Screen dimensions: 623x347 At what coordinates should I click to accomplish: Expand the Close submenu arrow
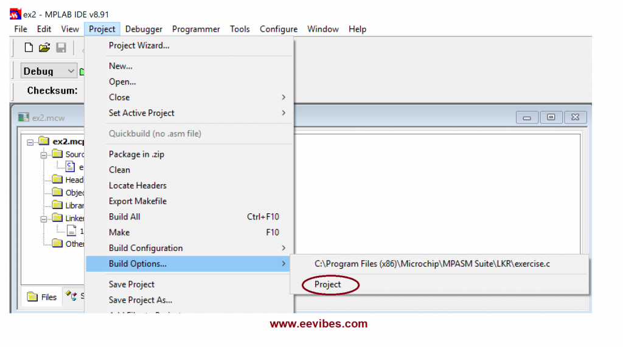coord(284,97)
